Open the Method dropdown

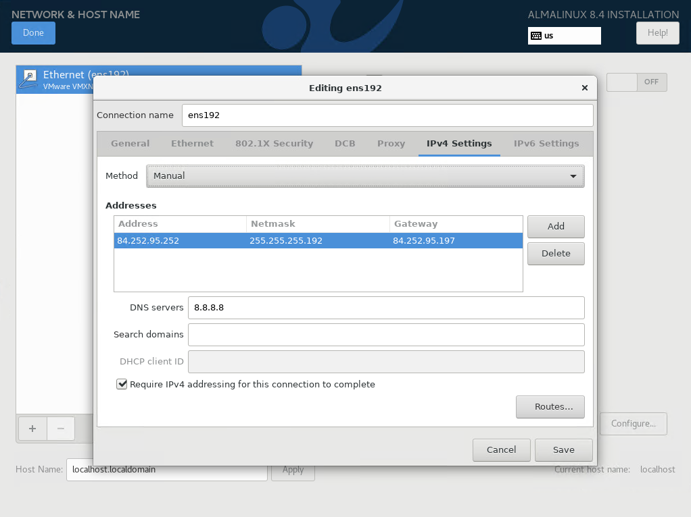point(365,176)
